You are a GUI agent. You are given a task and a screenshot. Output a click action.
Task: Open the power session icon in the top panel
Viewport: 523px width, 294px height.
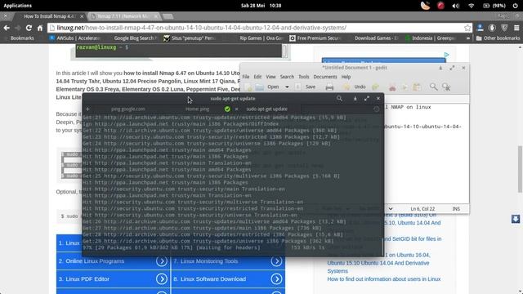[515, 6]
